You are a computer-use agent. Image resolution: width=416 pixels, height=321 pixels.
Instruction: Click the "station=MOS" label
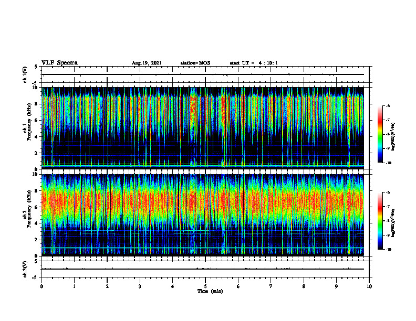click(195, 63)
